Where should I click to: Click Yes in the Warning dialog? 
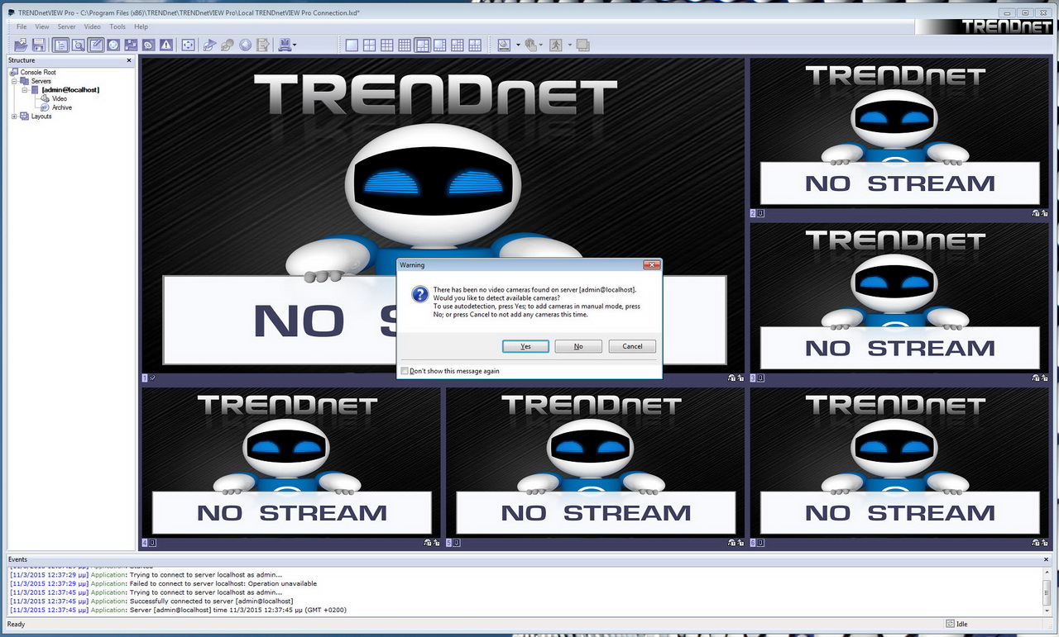tap(525, 346)
